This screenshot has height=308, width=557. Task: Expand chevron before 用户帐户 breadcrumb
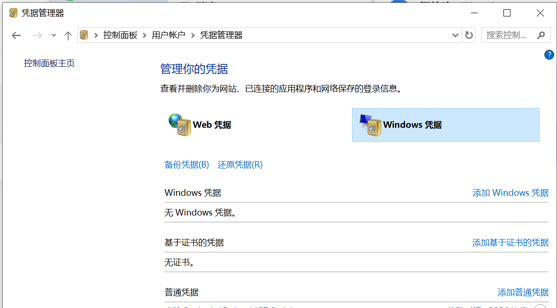(x=145, y=35)
